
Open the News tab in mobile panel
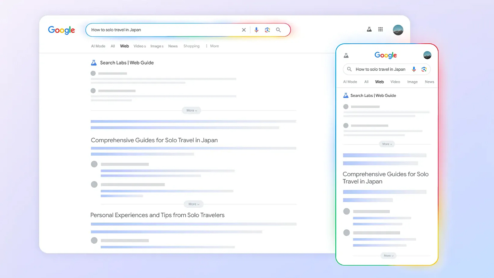coord(430,82)
